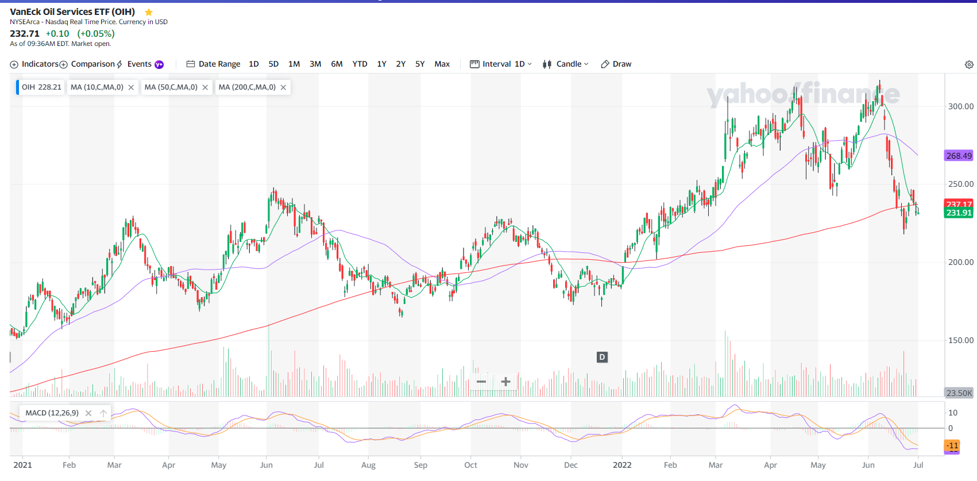Click the 2022 x-axis label

pos(622,465)
